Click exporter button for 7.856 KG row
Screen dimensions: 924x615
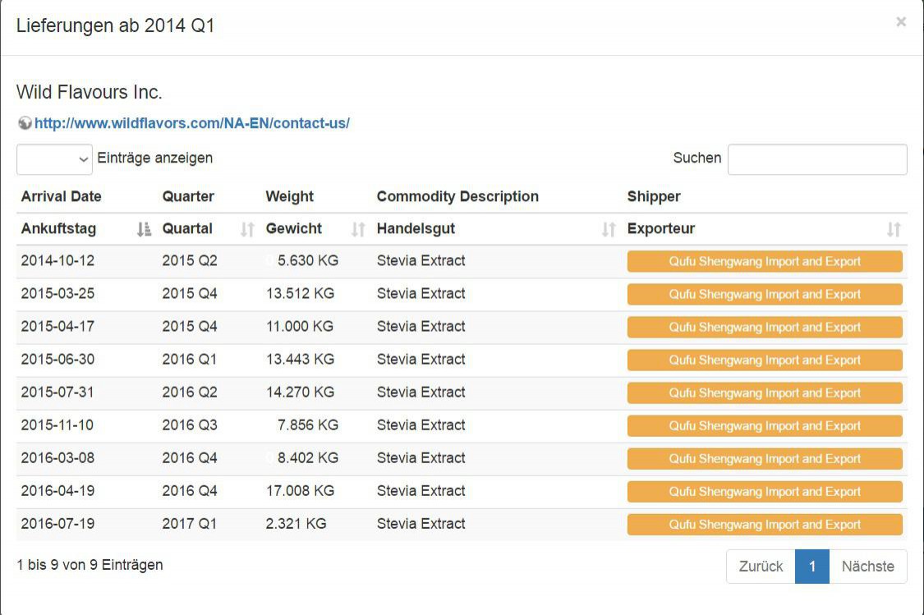click(765, 426)
